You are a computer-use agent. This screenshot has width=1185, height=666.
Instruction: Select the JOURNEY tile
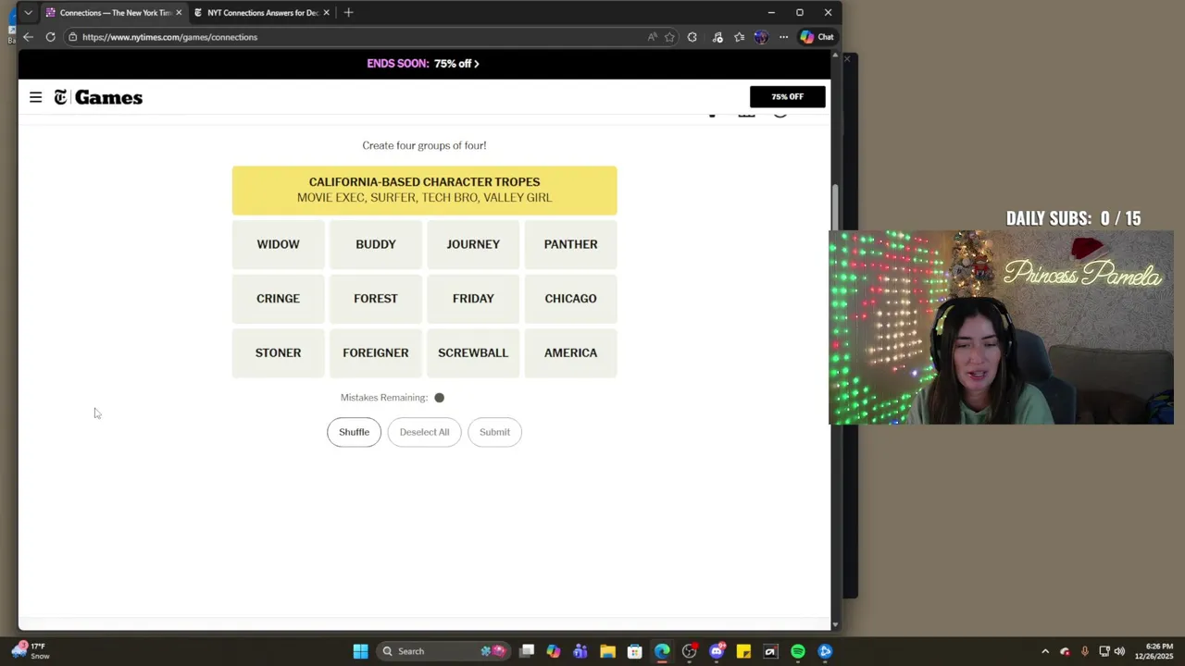click(473, 244)
